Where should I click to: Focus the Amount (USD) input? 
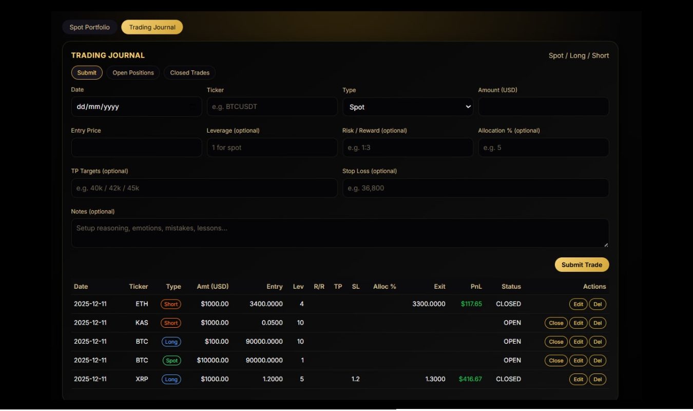[543, 106]
